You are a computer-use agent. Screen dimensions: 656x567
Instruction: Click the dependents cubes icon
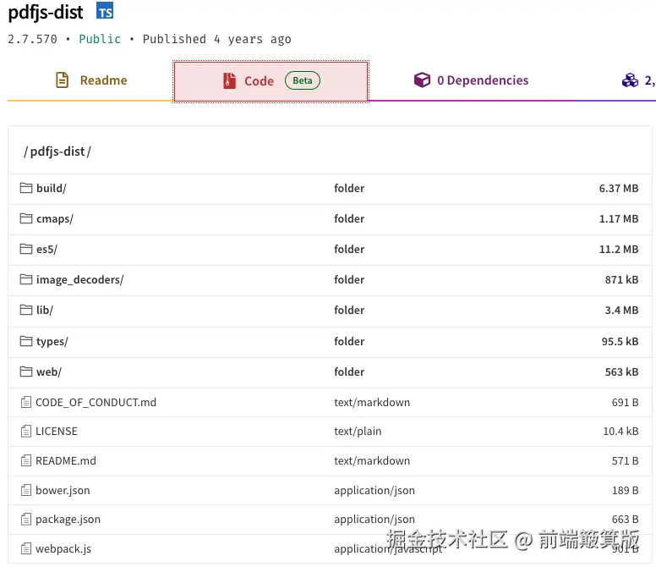[630, 80]
